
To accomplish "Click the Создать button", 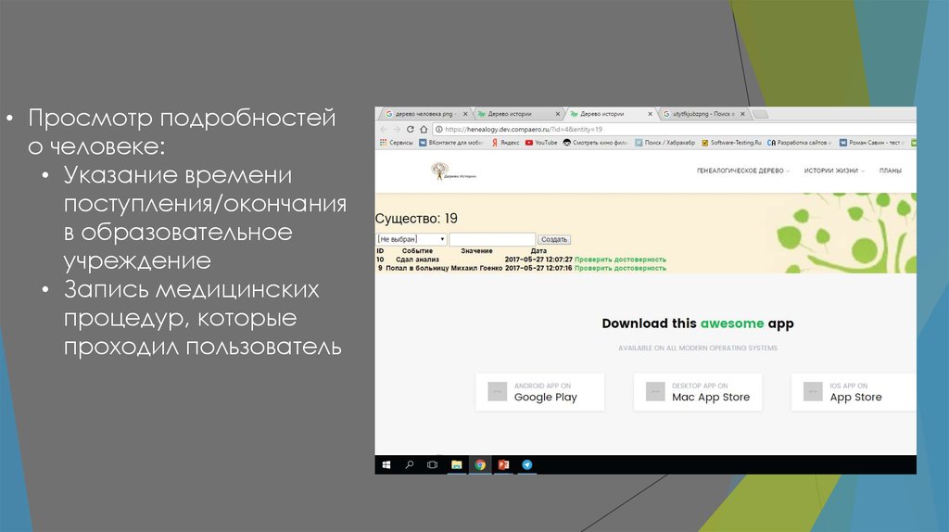I will click(554, 240).
